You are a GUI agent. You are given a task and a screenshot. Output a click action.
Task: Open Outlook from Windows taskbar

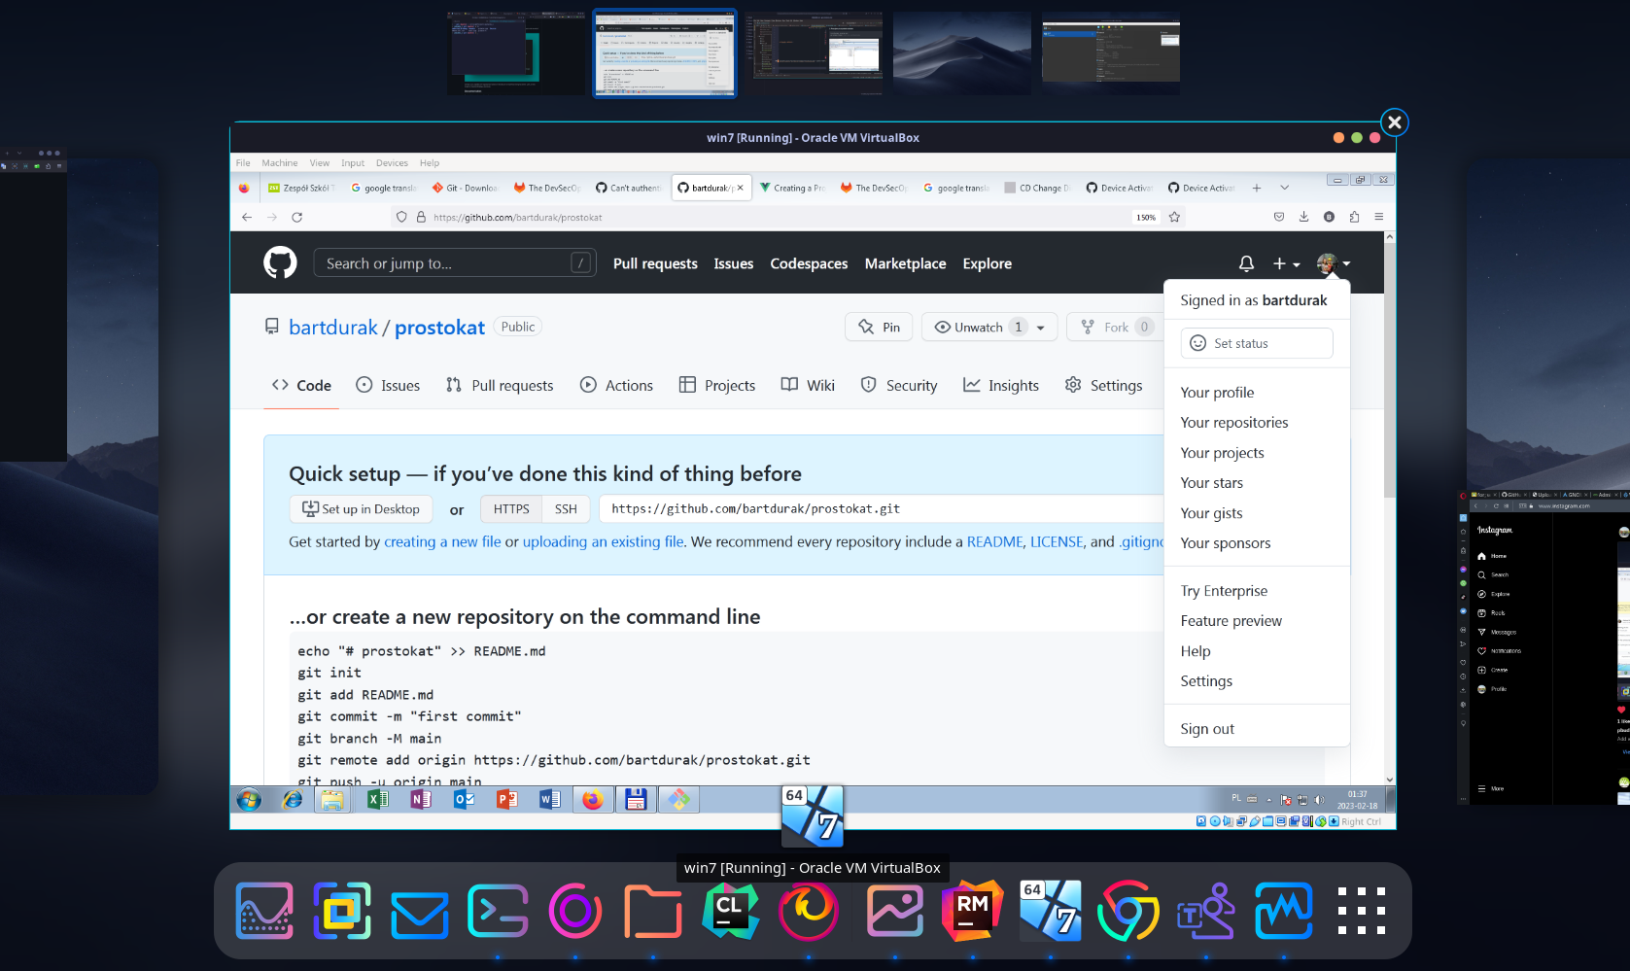click(x=464, y=800)
